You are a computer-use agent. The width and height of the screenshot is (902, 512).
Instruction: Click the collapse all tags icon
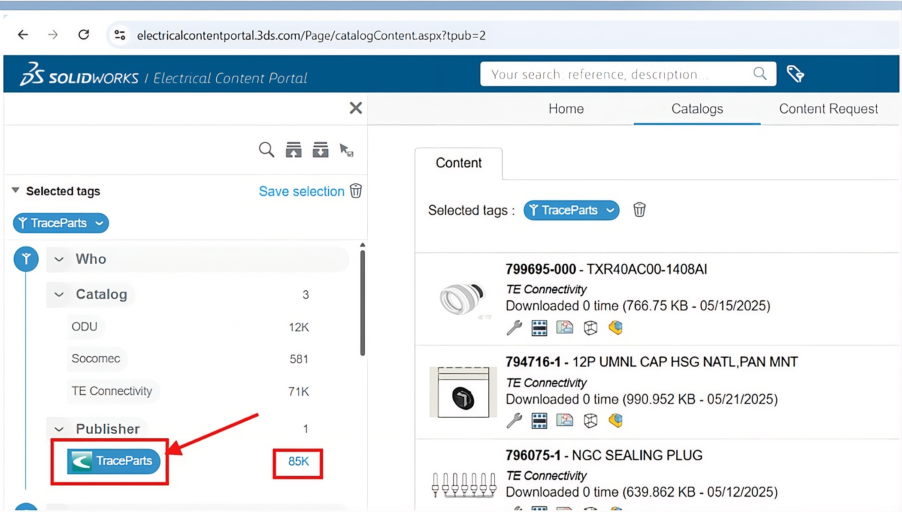(x=321, y=150)
